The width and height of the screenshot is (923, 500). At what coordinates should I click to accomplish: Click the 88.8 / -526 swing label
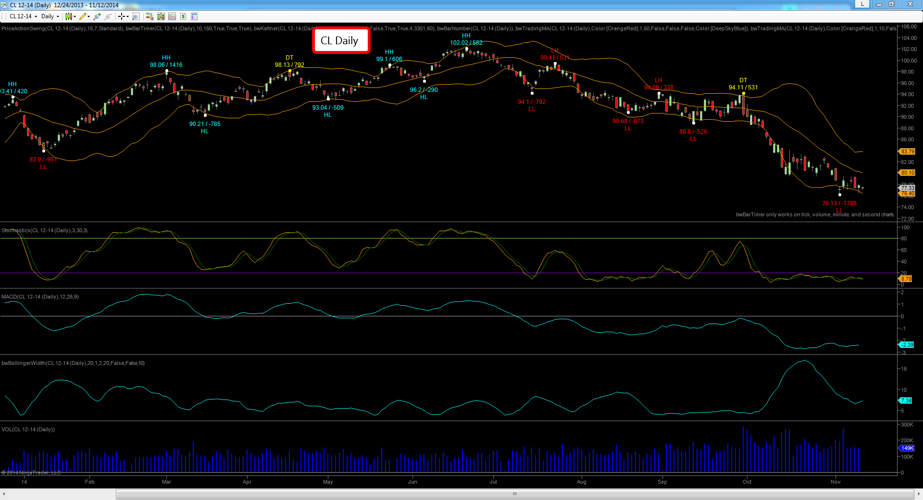pos(693,132)
